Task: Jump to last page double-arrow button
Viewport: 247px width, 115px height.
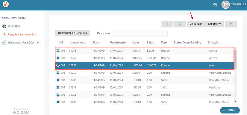Action: tap(180, 24)
